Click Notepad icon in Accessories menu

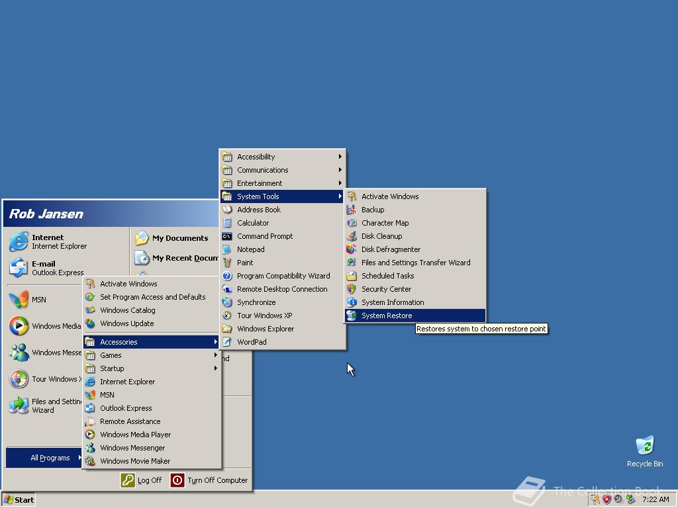228,249
